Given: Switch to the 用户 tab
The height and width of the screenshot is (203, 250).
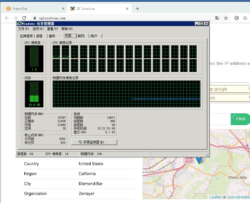Looking at the screenshot, I should point(95,36).
